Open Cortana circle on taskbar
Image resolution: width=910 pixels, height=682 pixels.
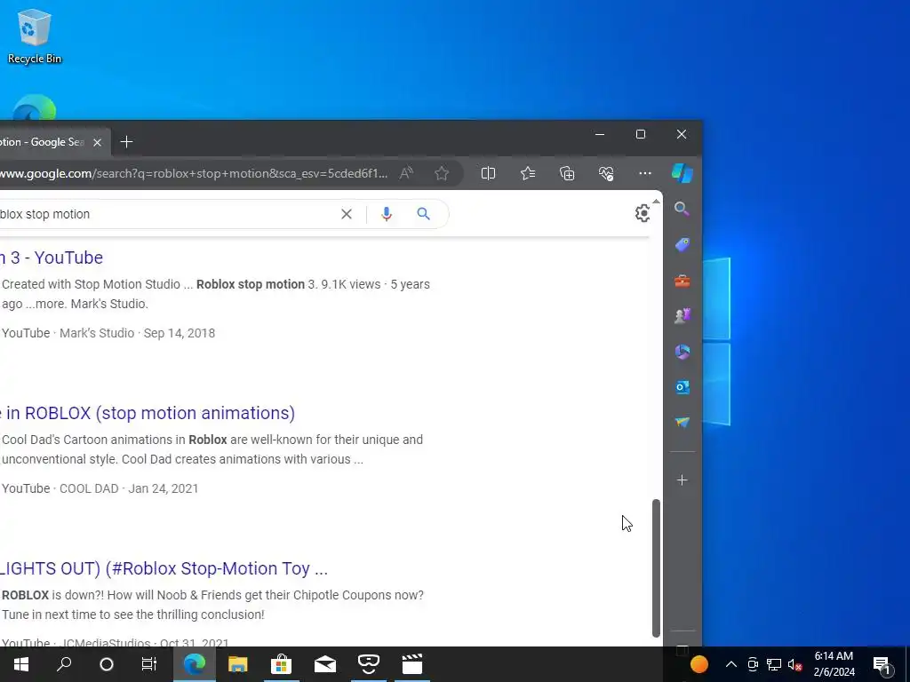[x=107, y=664]
